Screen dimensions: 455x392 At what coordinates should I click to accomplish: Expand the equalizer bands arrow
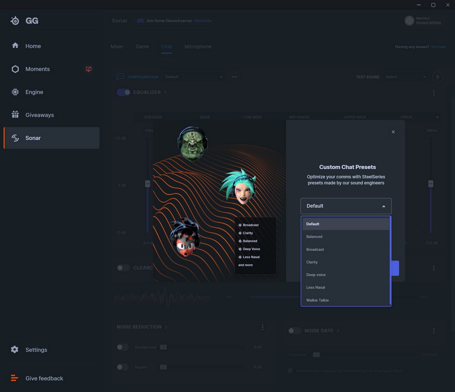point(437,117)
